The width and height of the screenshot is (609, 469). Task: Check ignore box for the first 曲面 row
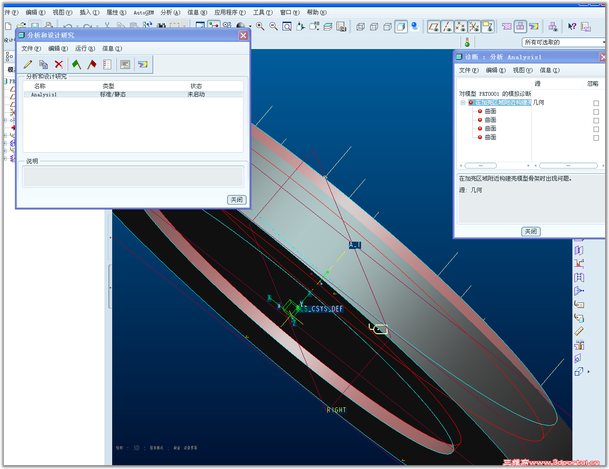point(596,112)
